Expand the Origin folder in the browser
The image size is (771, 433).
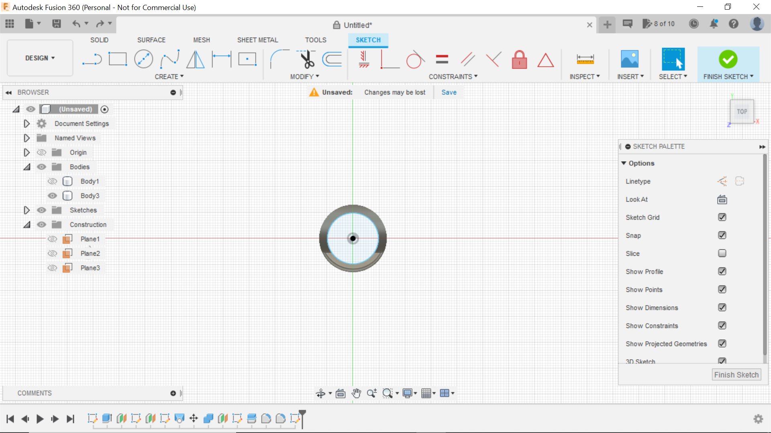coord(27,152)
